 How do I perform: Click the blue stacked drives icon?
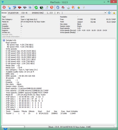point(30,7)
